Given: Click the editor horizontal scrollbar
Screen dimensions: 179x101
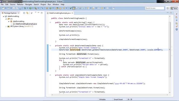Looking at the screenshot, I should (x=110, y=95).
